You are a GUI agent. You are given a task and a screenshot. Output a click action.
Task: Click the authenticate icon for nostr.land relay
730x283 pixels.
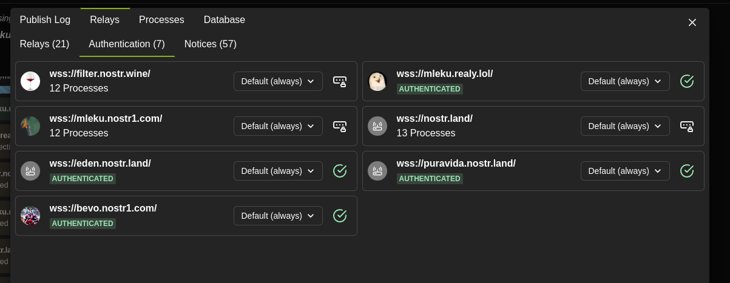(x=687, y=126)
